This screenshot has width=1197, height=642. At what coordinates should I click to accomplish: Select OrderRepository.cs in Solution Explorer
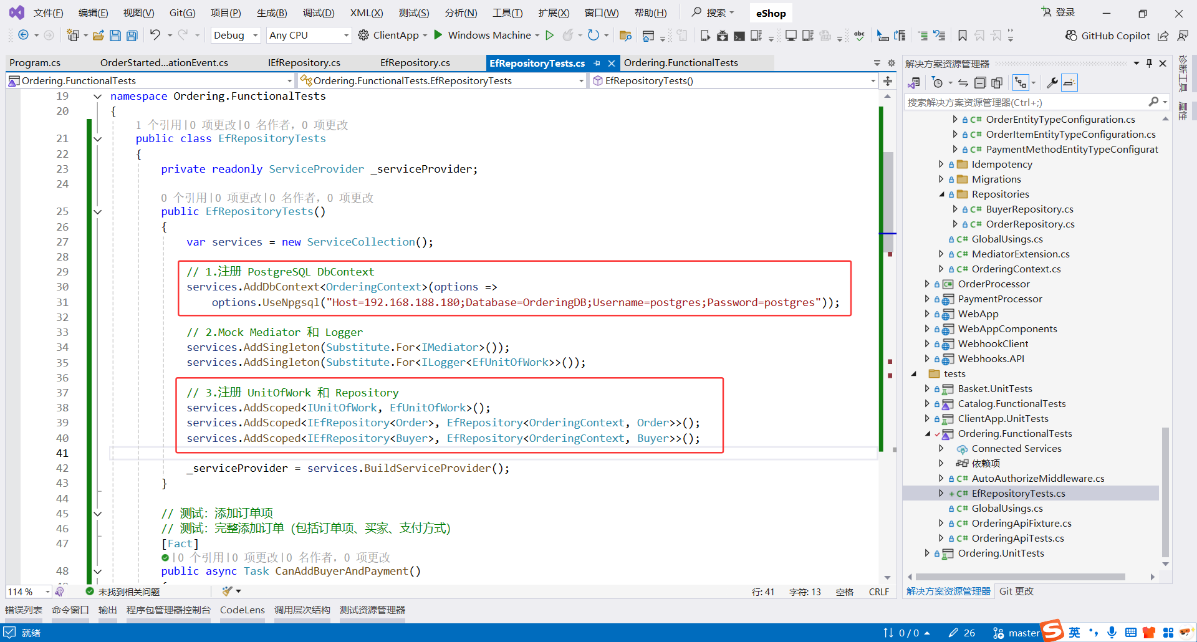click(1030, 224)
